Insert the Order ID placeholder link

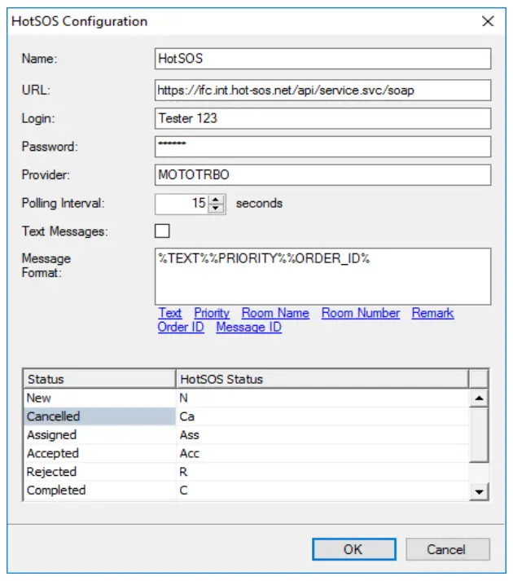[181, 328]
